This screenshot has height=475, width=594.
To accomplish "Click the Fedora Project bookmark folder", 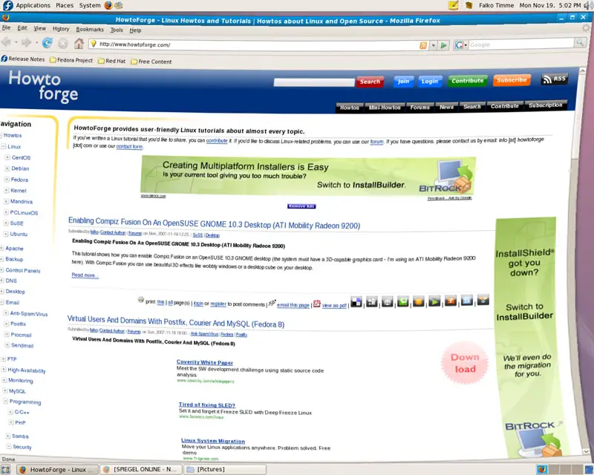I will click(x=71, y=60).
